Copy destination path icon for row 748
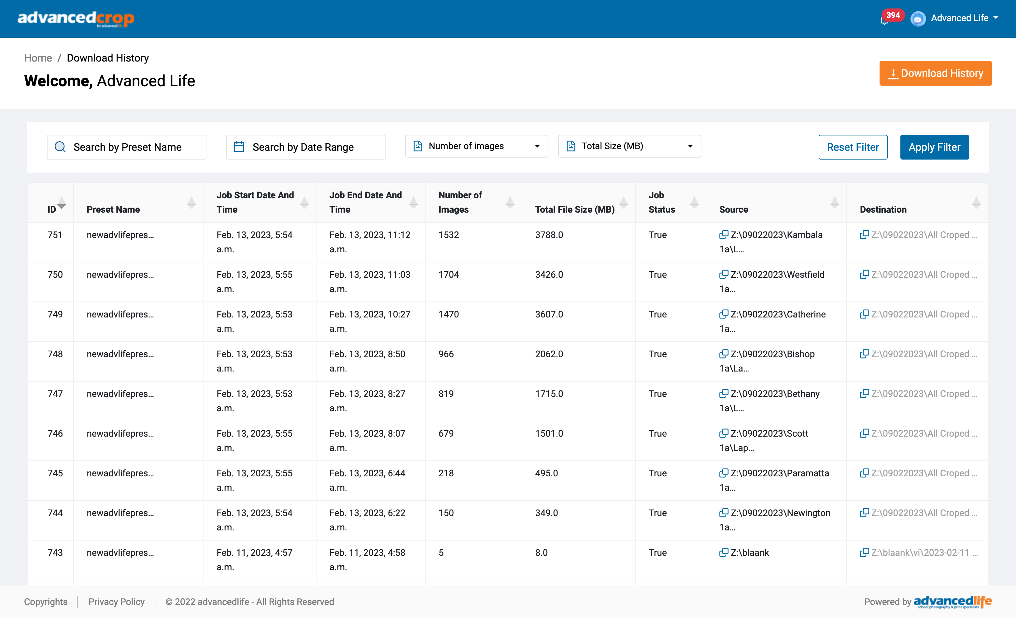 [x=864, y=354]
